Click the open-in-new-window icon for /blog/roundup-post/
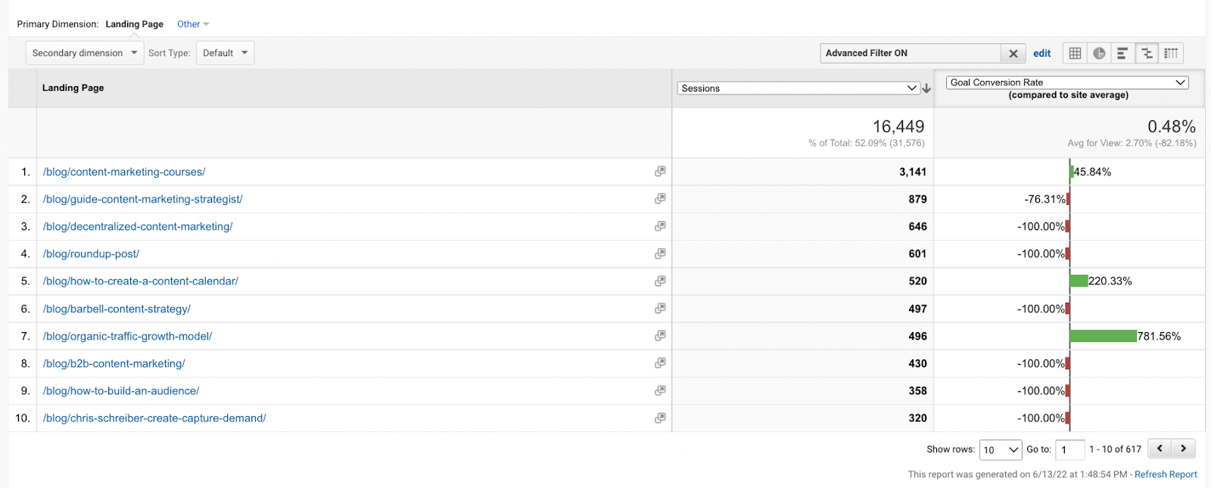The width and height of the screenshot is (1211, 488). coord(660,253)
